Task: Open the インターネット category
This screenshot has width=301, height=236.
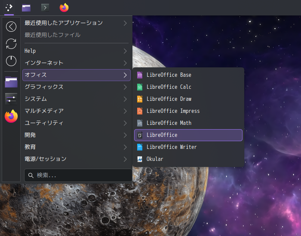Action: (x=77, y=63)
